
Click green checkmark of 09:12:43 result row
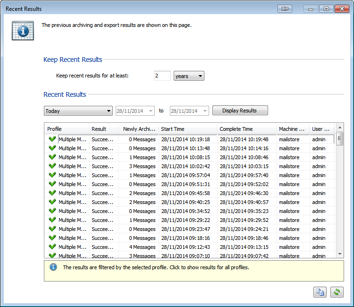pyautogui.click(x=52, y=247)
